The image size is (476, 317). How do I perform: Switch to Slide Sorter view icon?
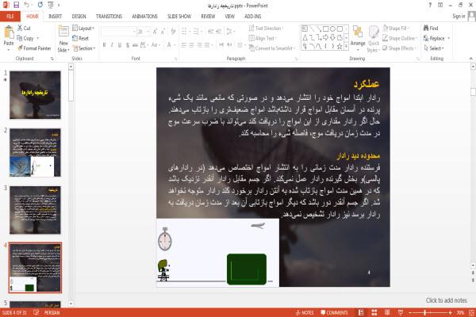(x=374, y=312)
